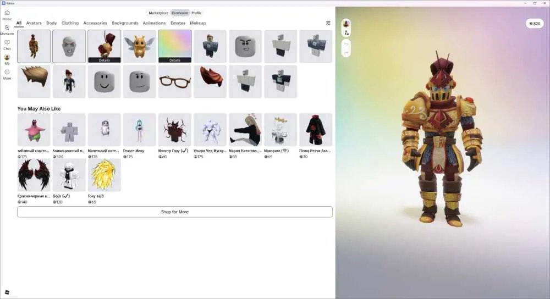Select the small boy character with red hair
This screenshot has height=299, width=550.
pos(69,81)
